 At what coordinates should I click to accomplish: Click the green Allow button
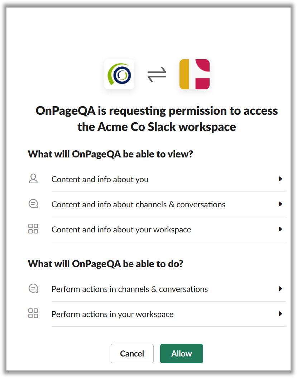tap(182, 353)
